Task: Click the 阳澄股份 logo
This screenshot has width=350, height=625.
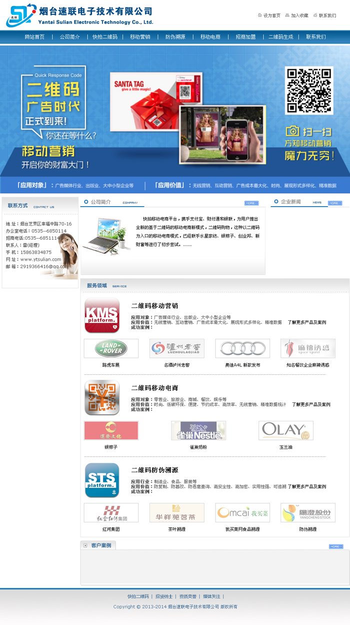Action: click(x=308, y=513)
